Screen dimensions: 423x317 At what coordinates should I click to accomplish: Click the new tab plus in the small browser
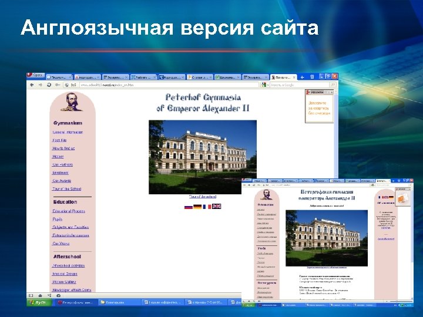point(392,181)
